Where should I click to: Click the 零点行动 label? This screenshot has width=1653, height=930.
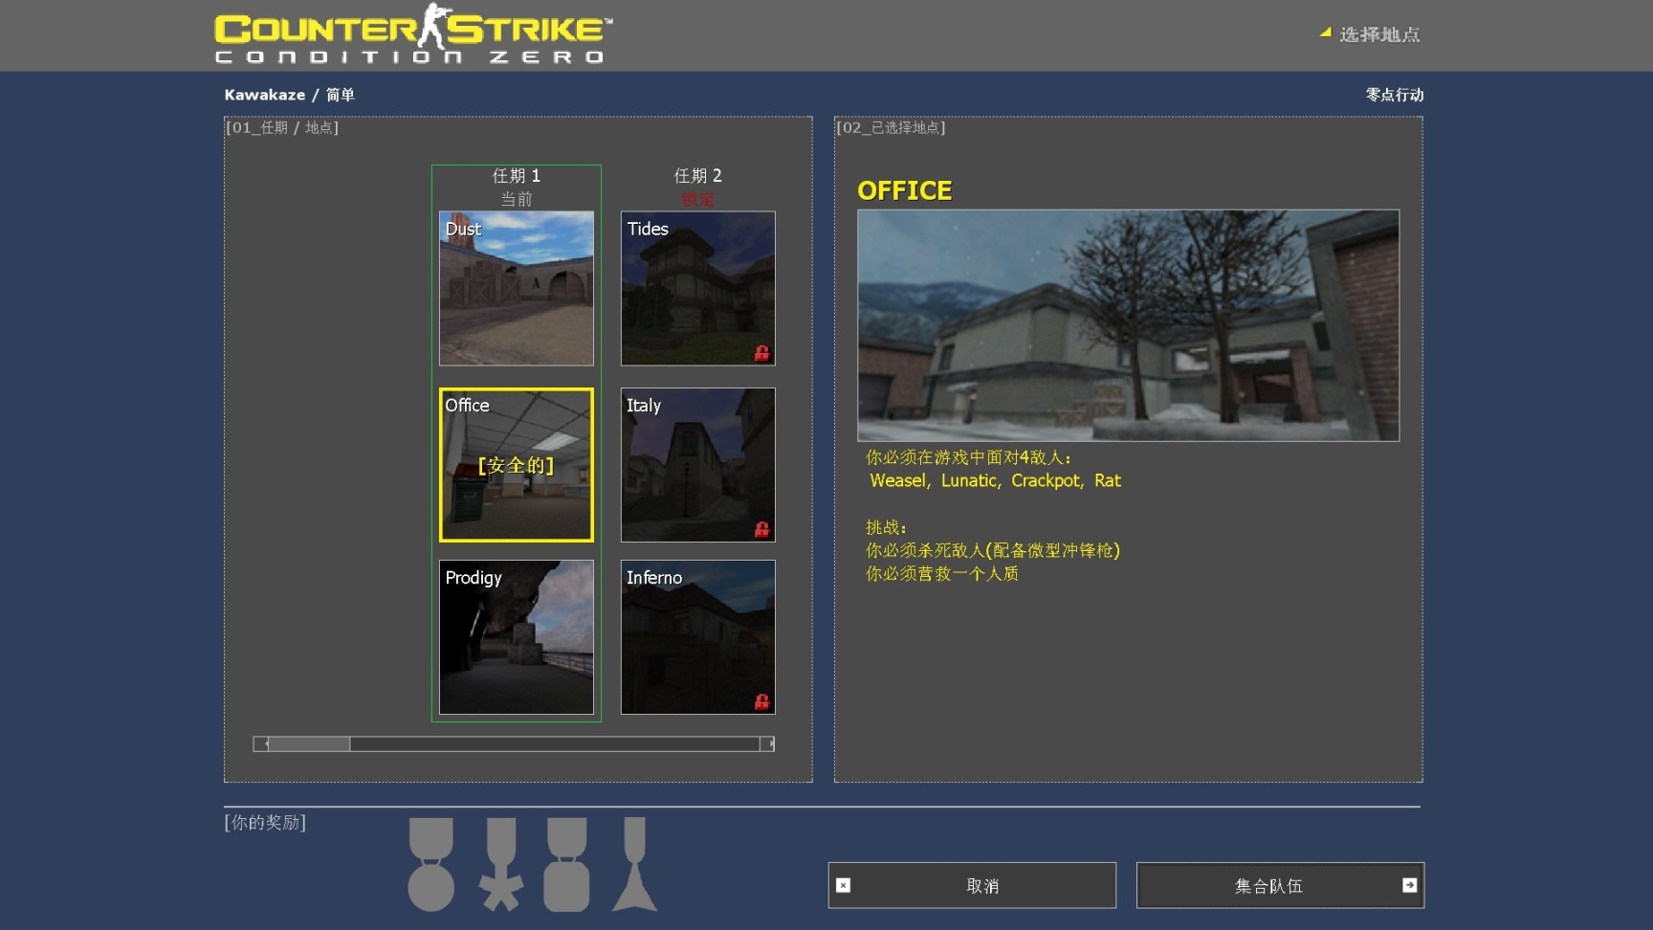pyautogui.click(x=1395, y=95)
